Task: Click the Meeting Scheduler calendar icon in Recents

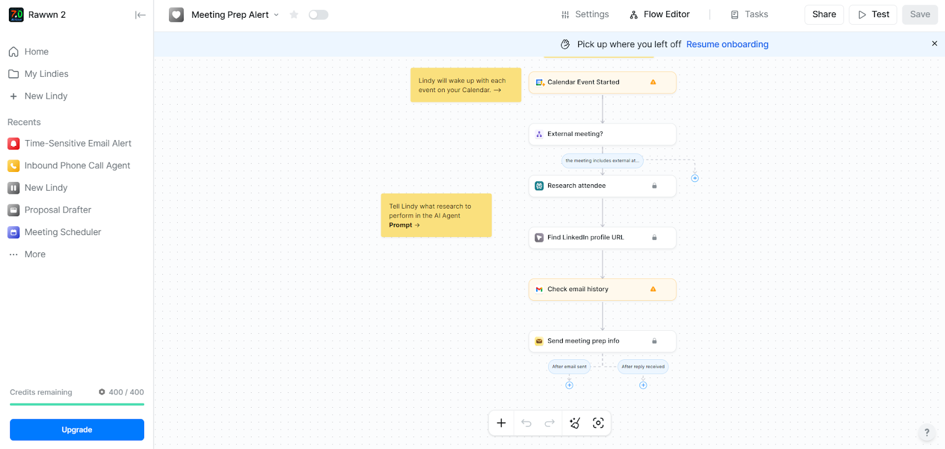Action: (14, 233)
